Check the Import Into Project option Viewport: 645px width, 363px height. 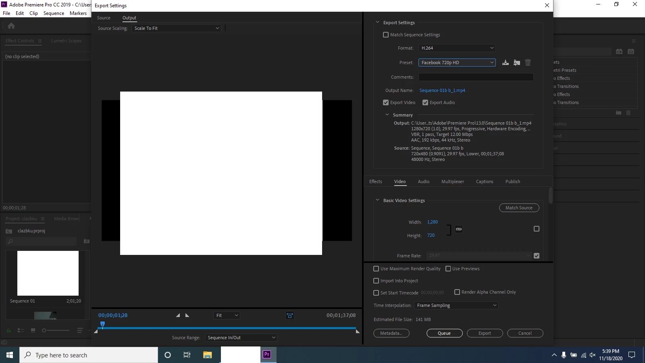tap(376, 281)
